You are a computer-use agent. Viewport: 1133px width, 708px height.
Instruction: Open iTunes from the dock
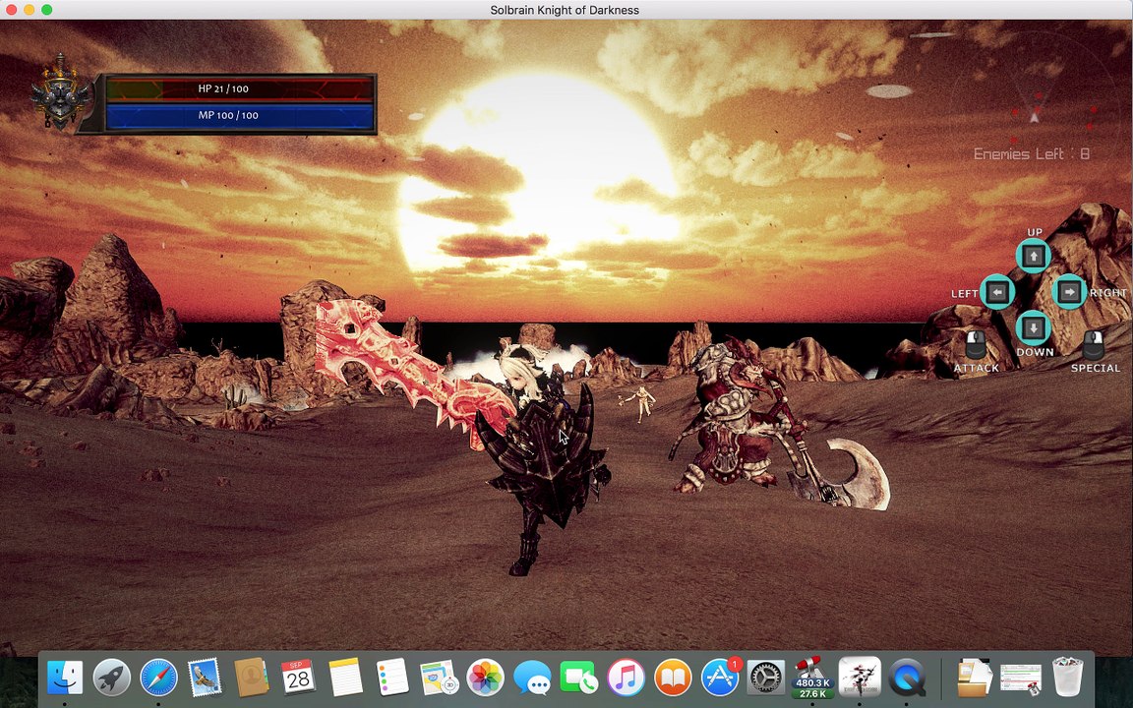coord(626,678)
